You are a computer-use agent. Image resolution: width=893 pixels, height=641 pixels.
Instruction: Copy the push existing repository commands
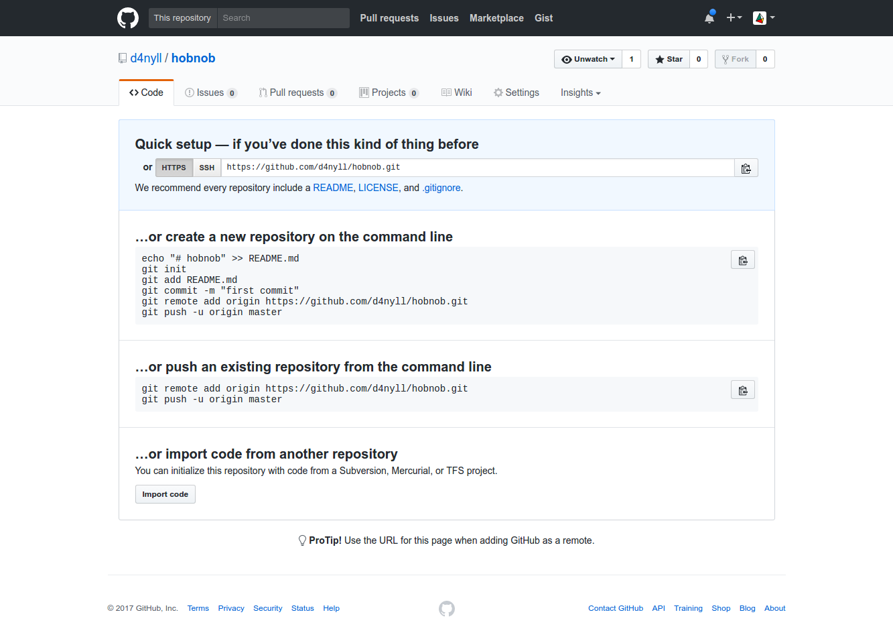[x=742, y=390]
